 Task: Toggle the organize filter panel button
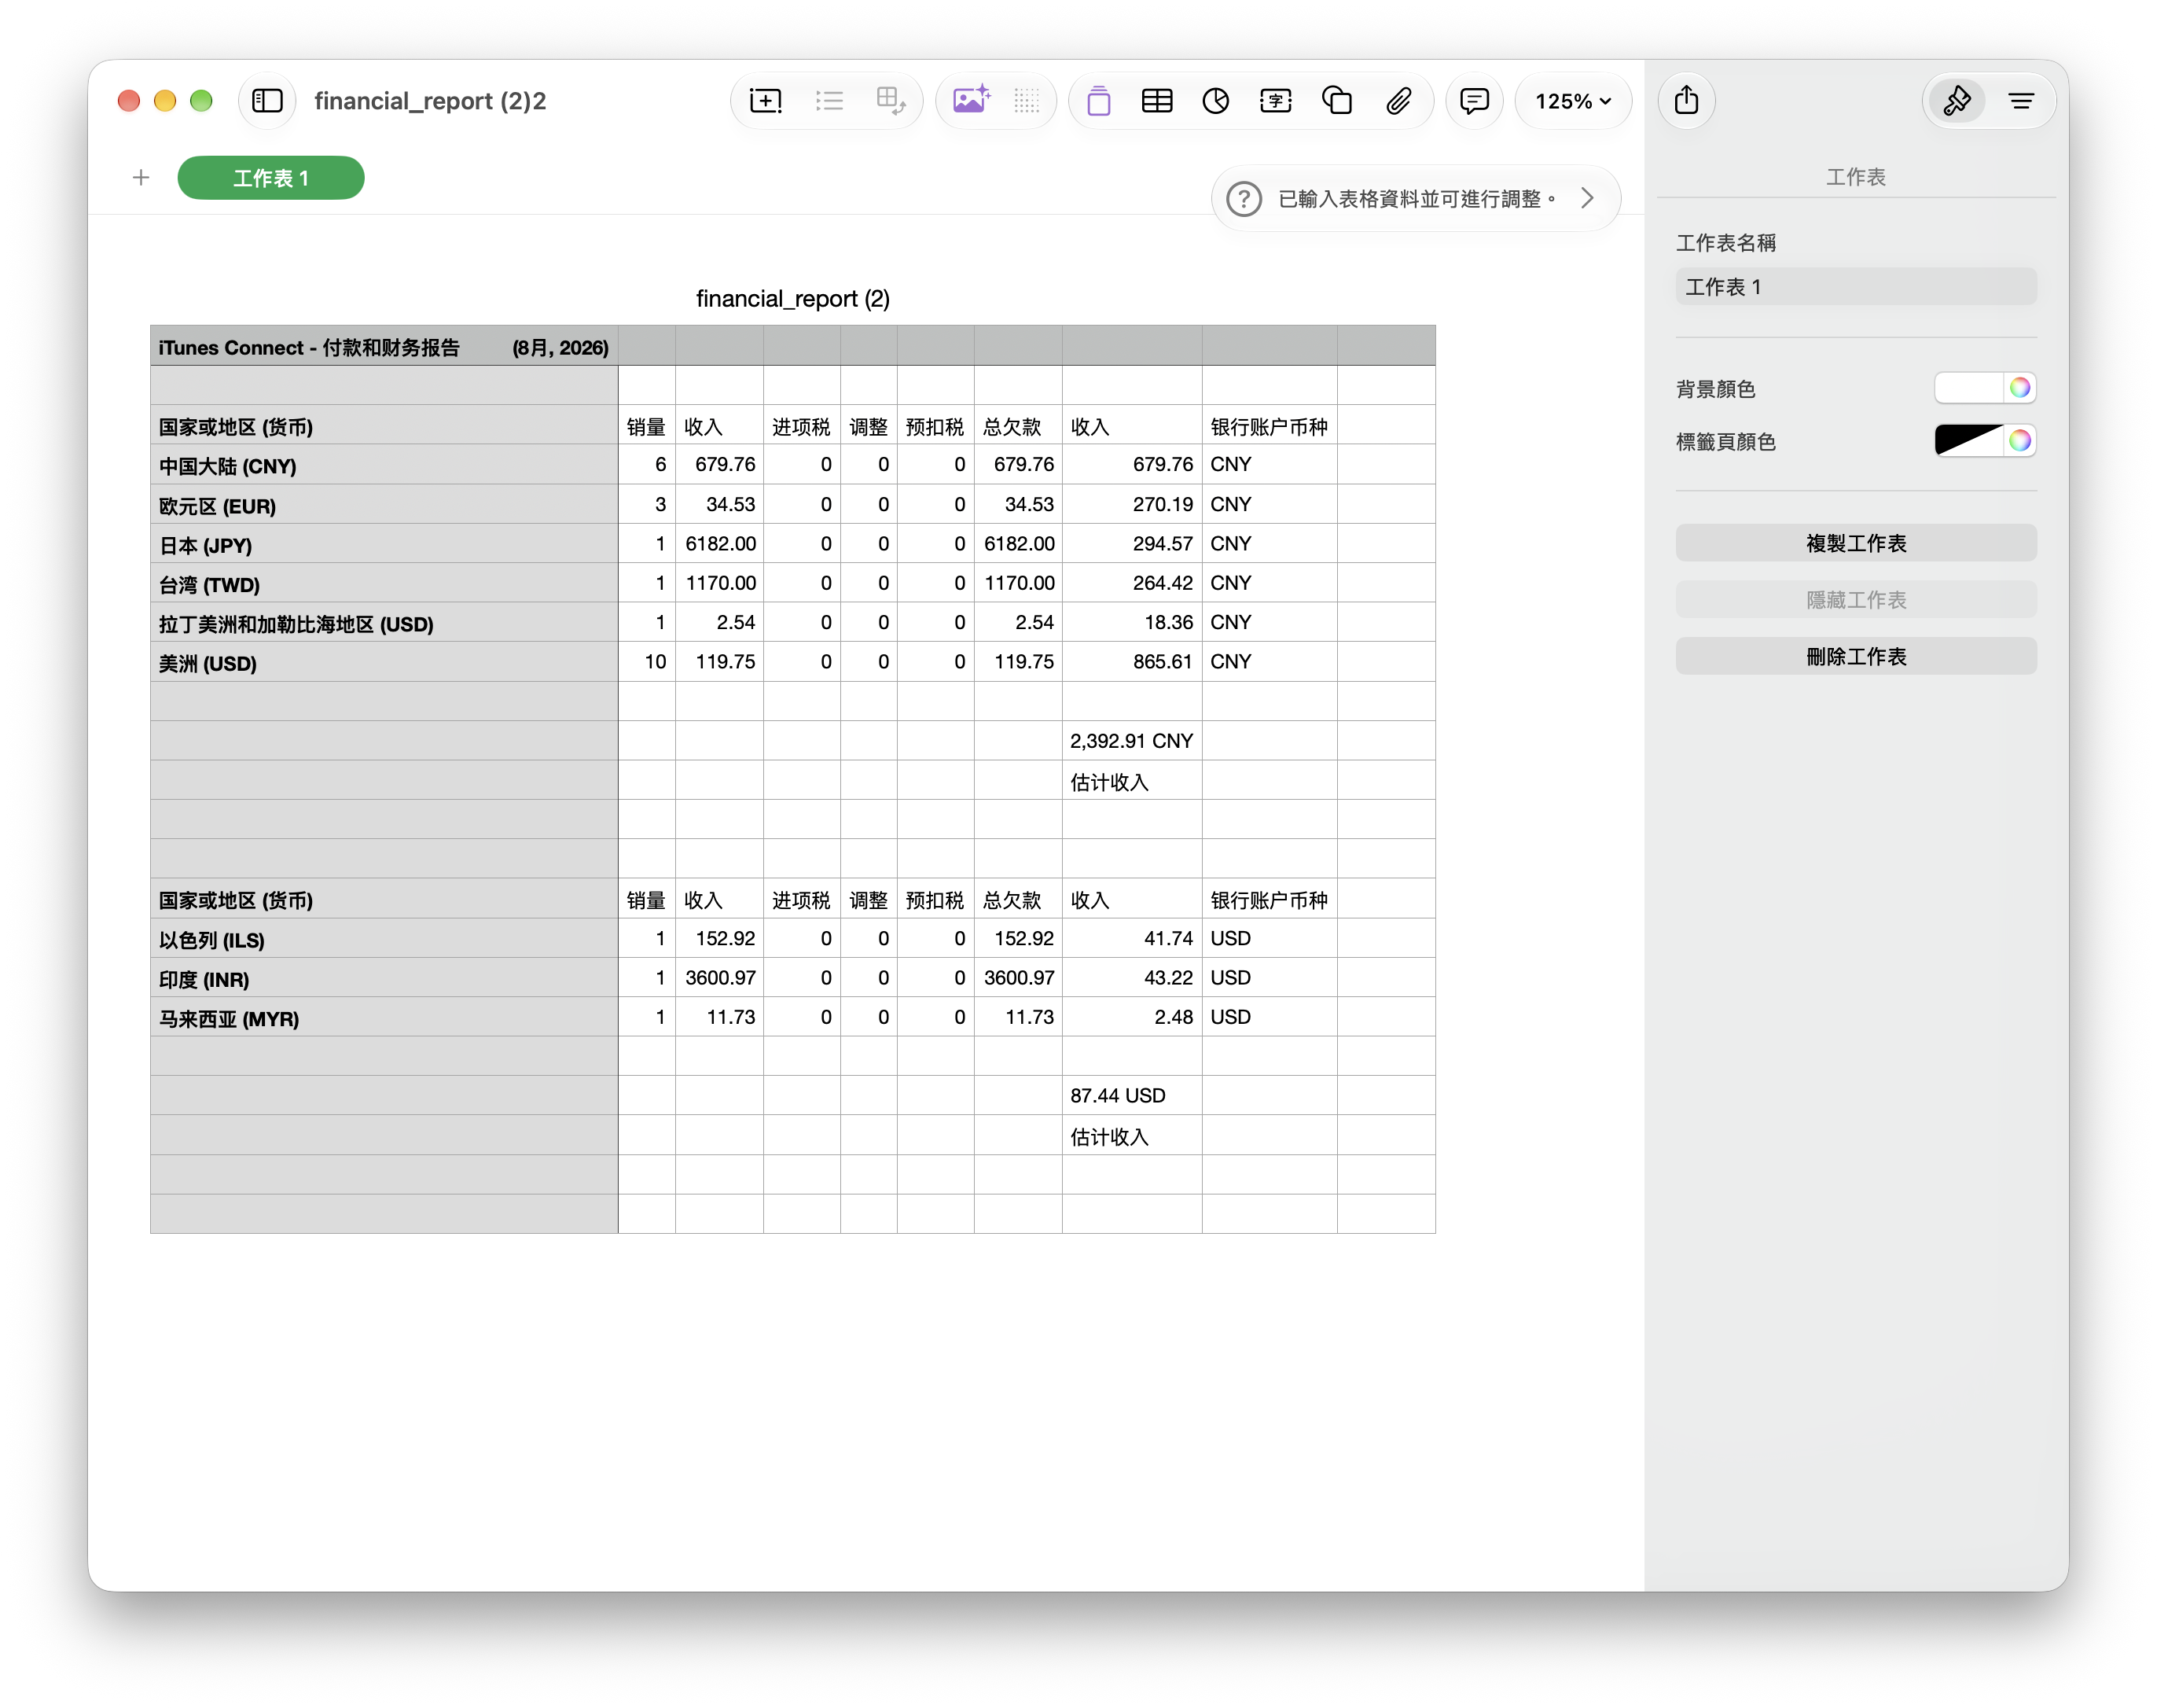(x=2021, y=101)
